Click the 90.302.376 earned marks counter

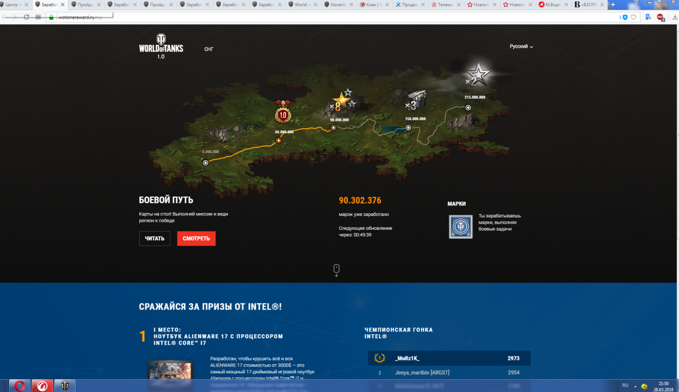(360, 201)
